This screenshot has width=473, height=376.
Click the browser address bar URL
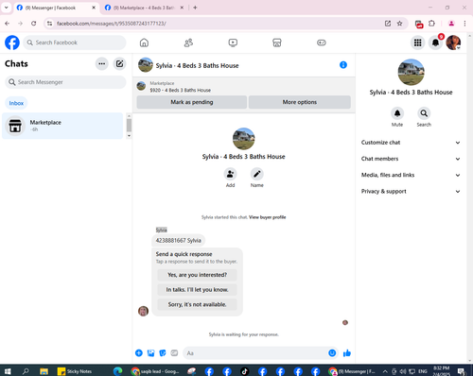click(112, 24)
